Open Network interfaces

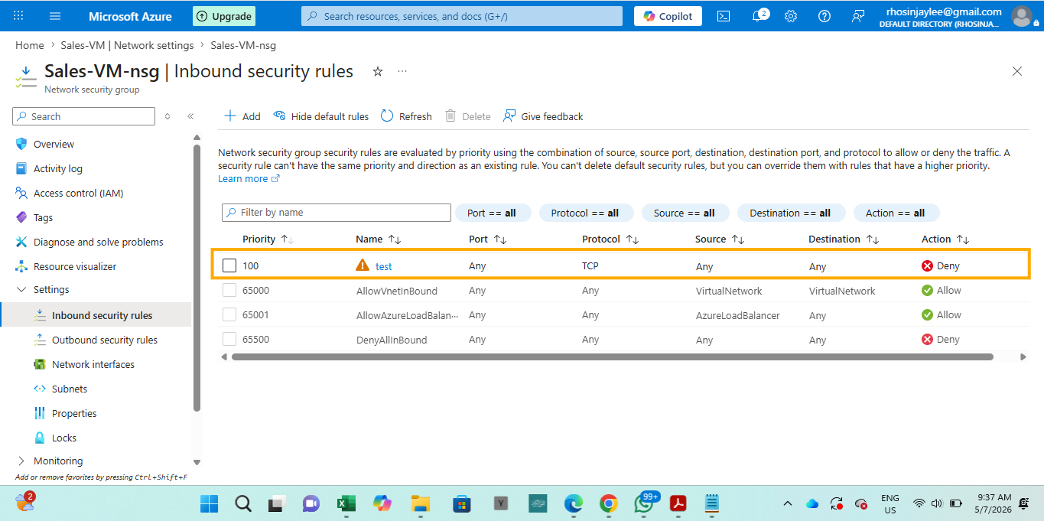click(x=93, y=364)
